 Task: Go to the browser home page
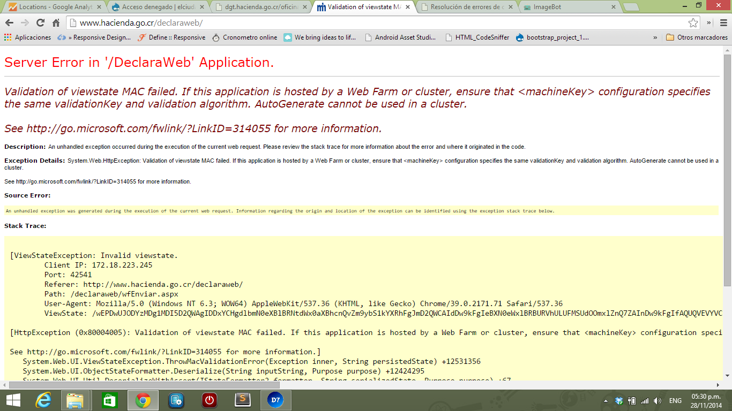tap(56, 23)
